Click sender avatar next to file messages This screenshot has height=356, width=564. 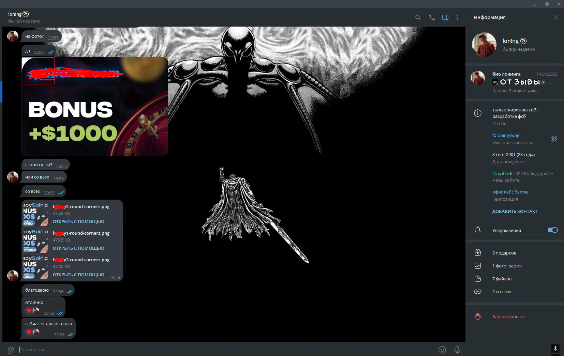(x=13, y=276)
